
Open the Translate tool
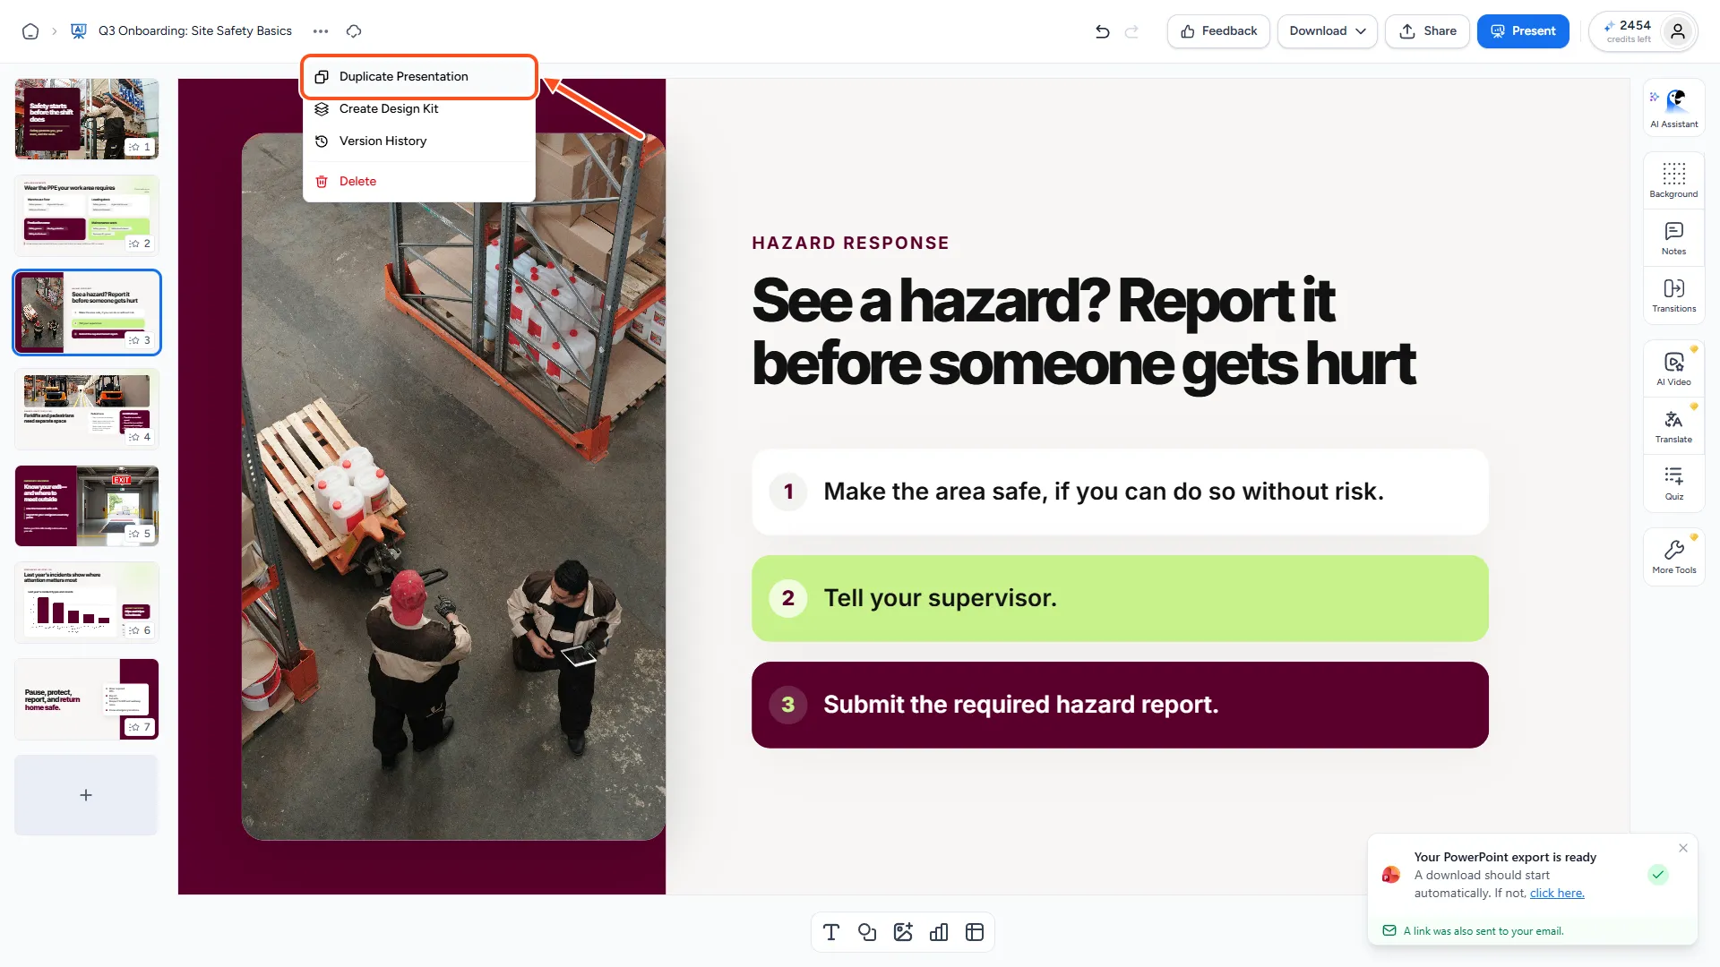click(x=1673, y=426)
